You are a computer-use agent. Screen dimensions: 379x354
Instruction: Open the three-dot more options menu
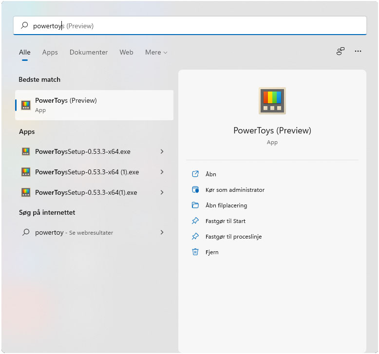click(358, 51)
